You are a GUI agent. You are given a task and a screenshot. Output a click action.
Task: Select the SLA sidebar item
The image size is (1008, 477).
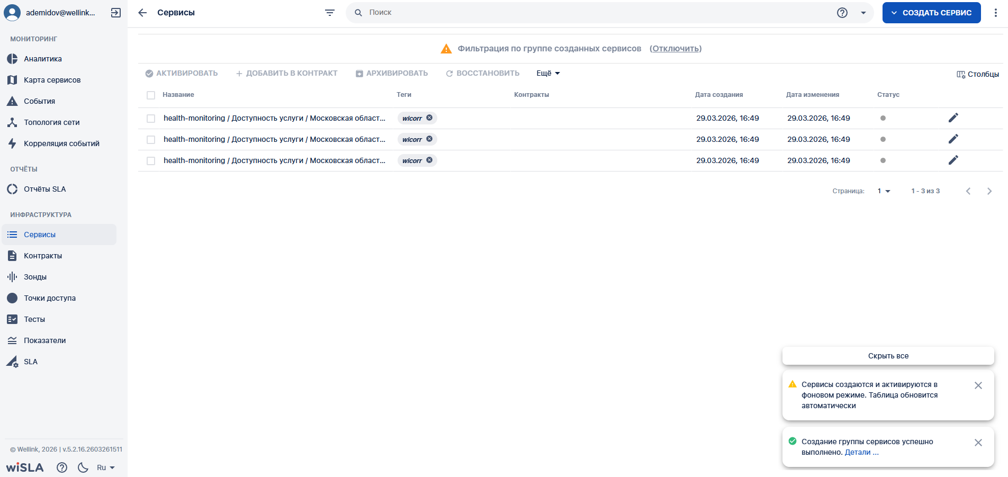coord(59,362)
